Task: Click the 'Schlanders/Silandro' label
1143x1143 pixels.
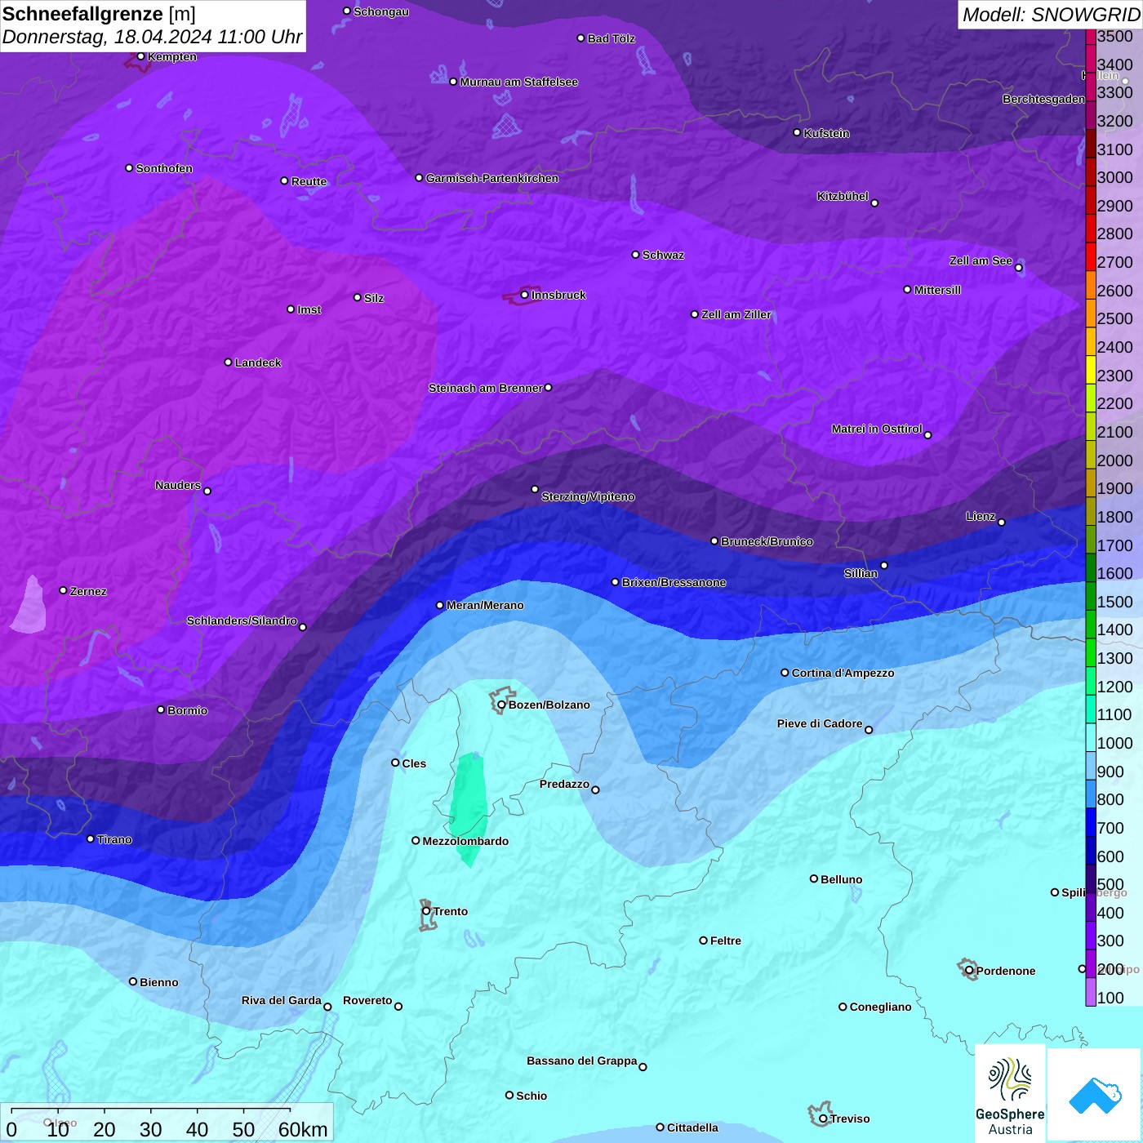Action: (242, 620)
